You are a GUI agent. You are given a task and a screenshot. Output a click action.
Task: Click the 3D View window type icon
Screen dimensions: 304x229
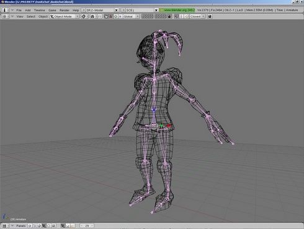pos(4,16)
